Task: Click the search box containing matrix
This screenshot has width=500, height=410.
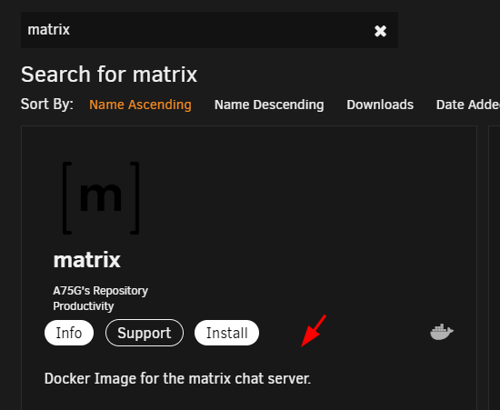Action: pyautogui.click(x=209, y=30)
